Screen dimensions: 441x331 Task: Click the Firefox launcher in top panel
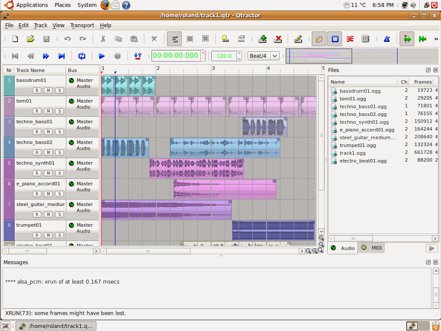105,5
